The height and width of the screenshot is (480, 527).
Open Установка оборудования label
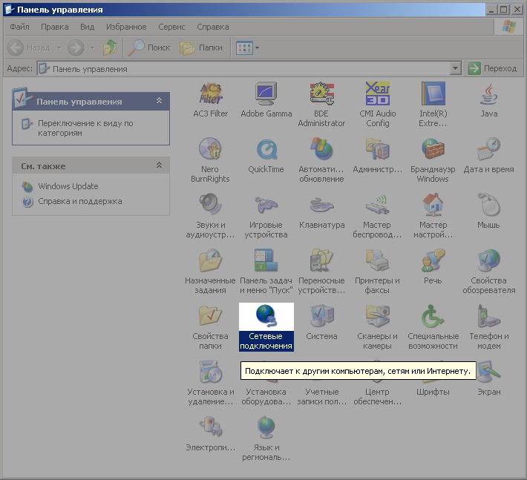pyautogui.click(x=266, y=397)
